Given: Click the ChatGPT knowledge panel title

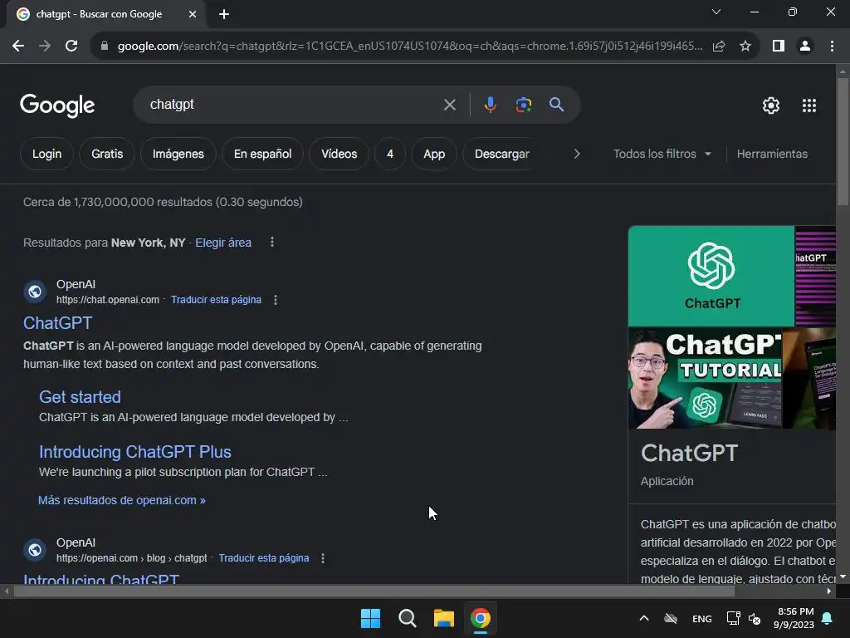Looking at the screenshot, I should [x=689, y=453].
